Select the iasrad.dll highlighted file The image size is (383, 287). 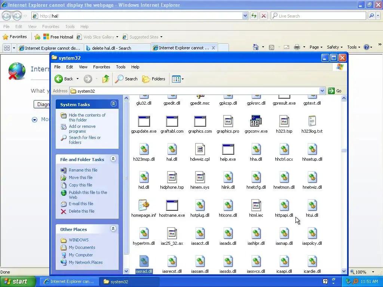point(144,265)
